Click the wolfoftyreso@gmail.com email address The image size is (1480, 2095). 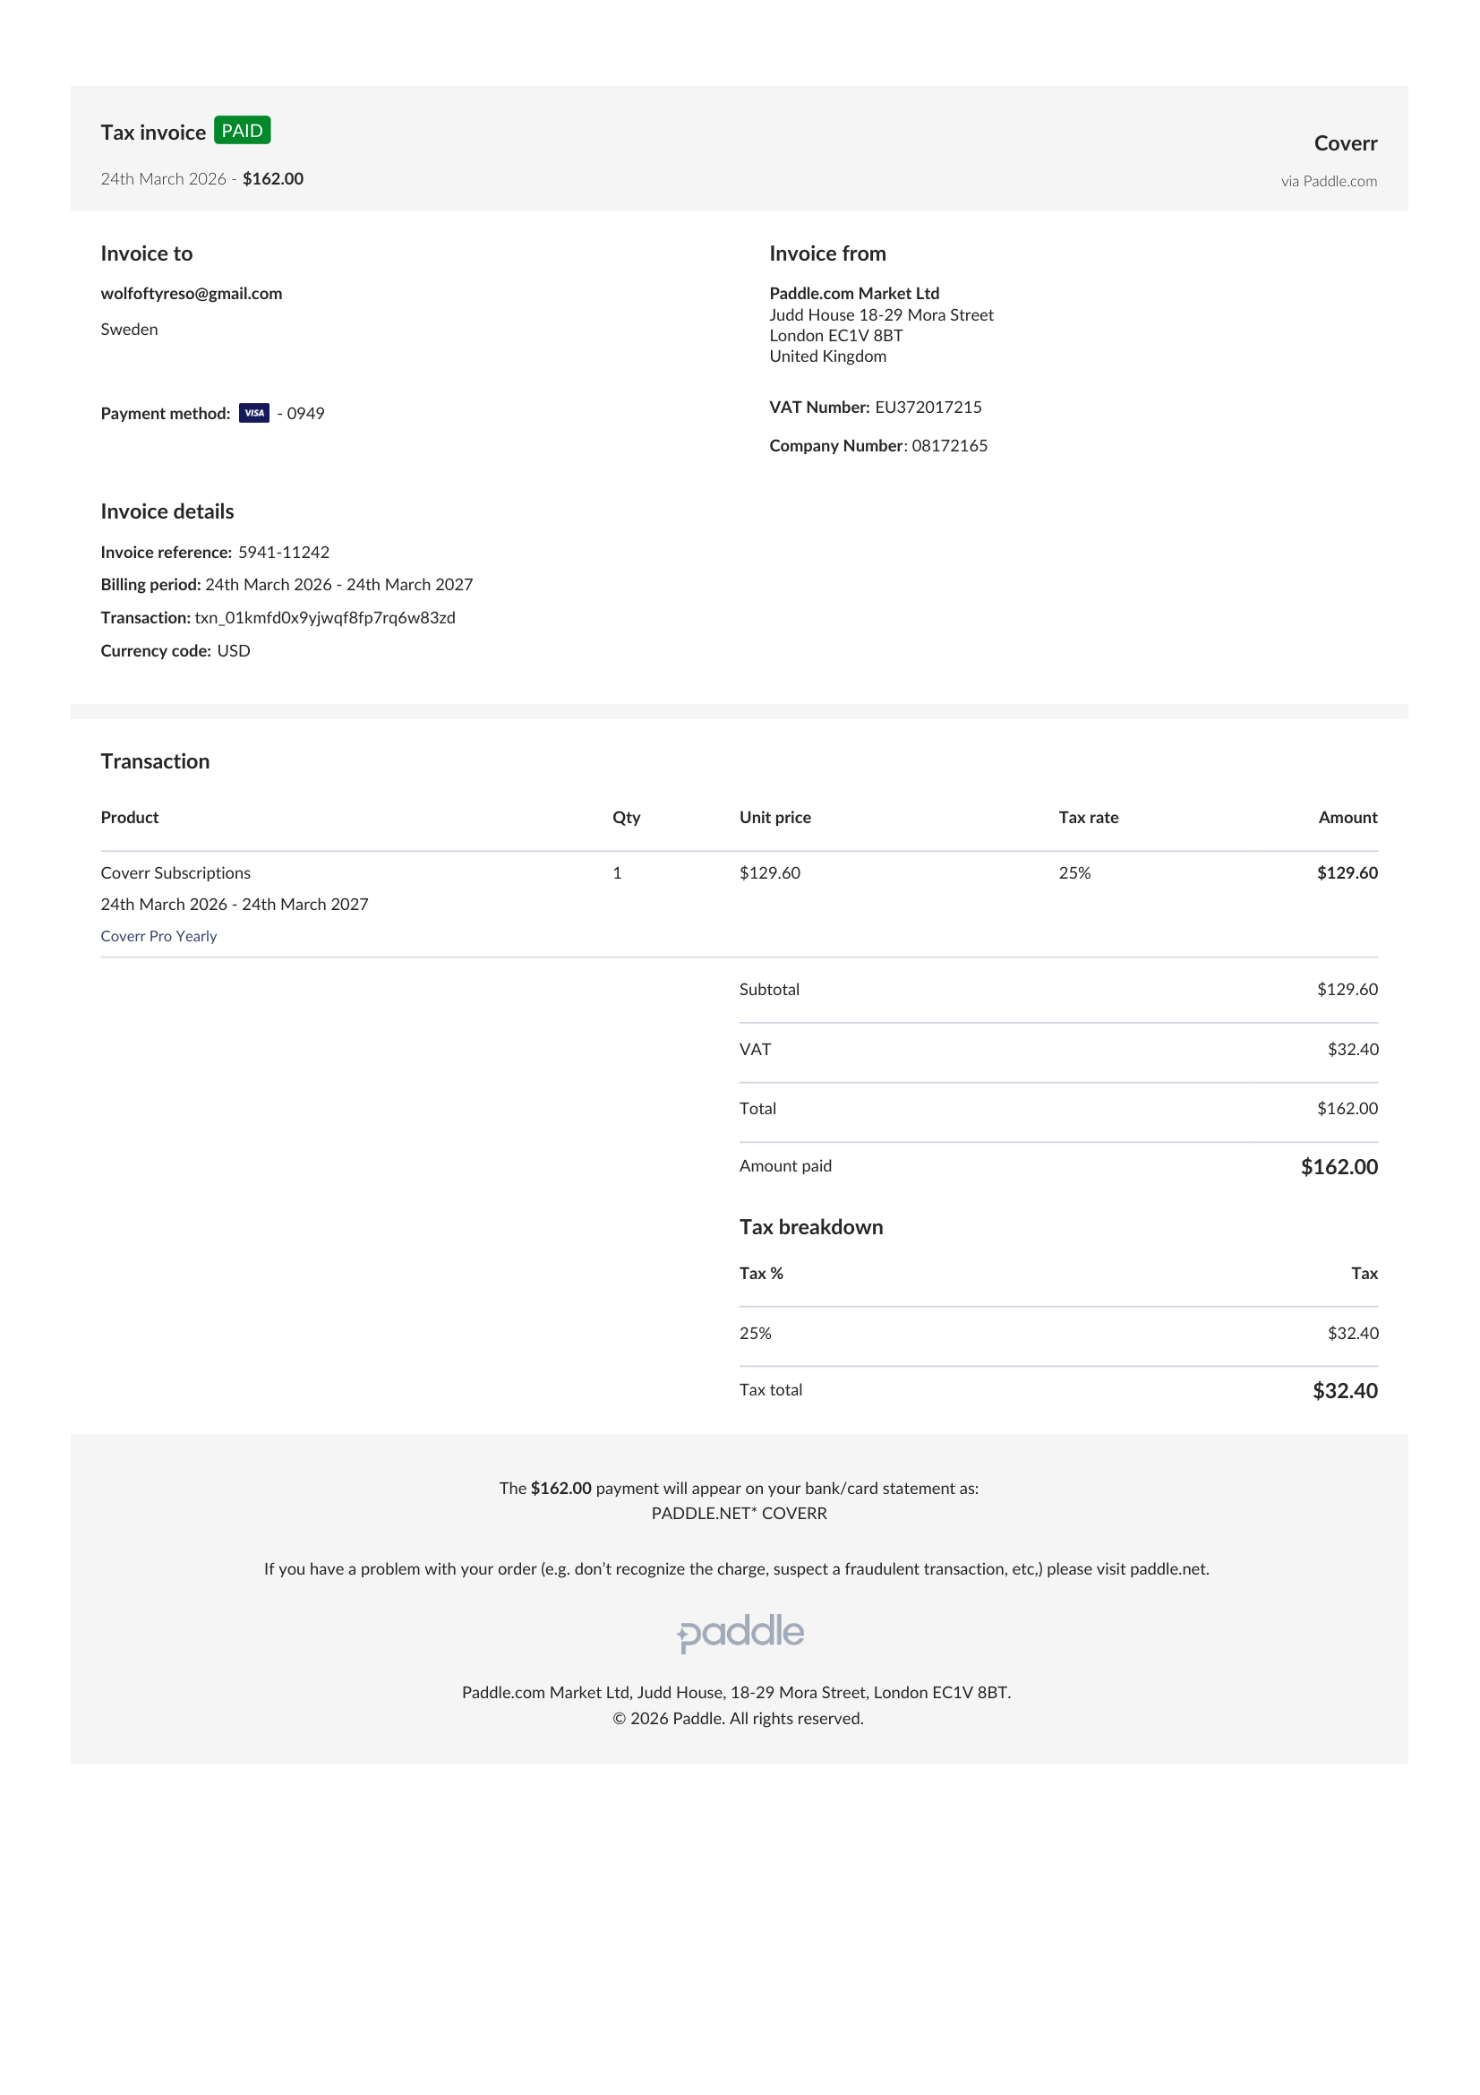point(192,294)
